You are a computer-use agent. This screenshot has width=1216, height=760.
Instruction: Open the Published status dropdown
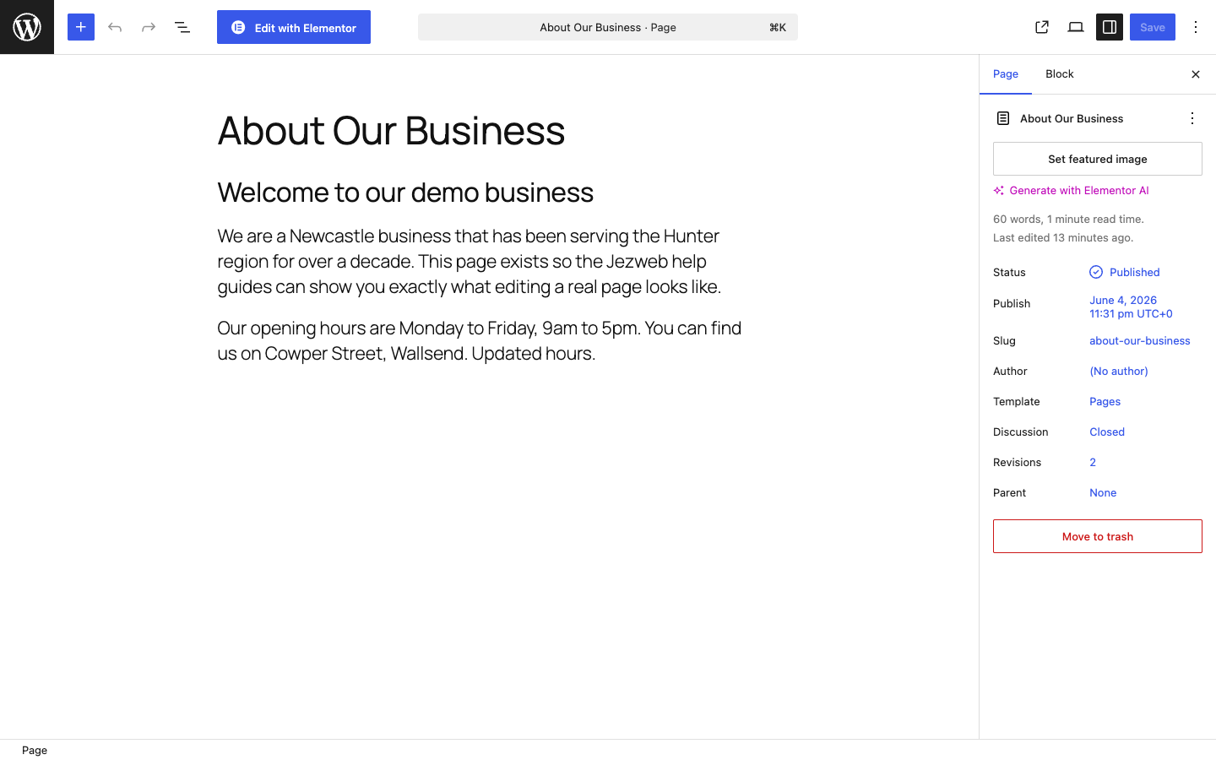click(1125, 272)
